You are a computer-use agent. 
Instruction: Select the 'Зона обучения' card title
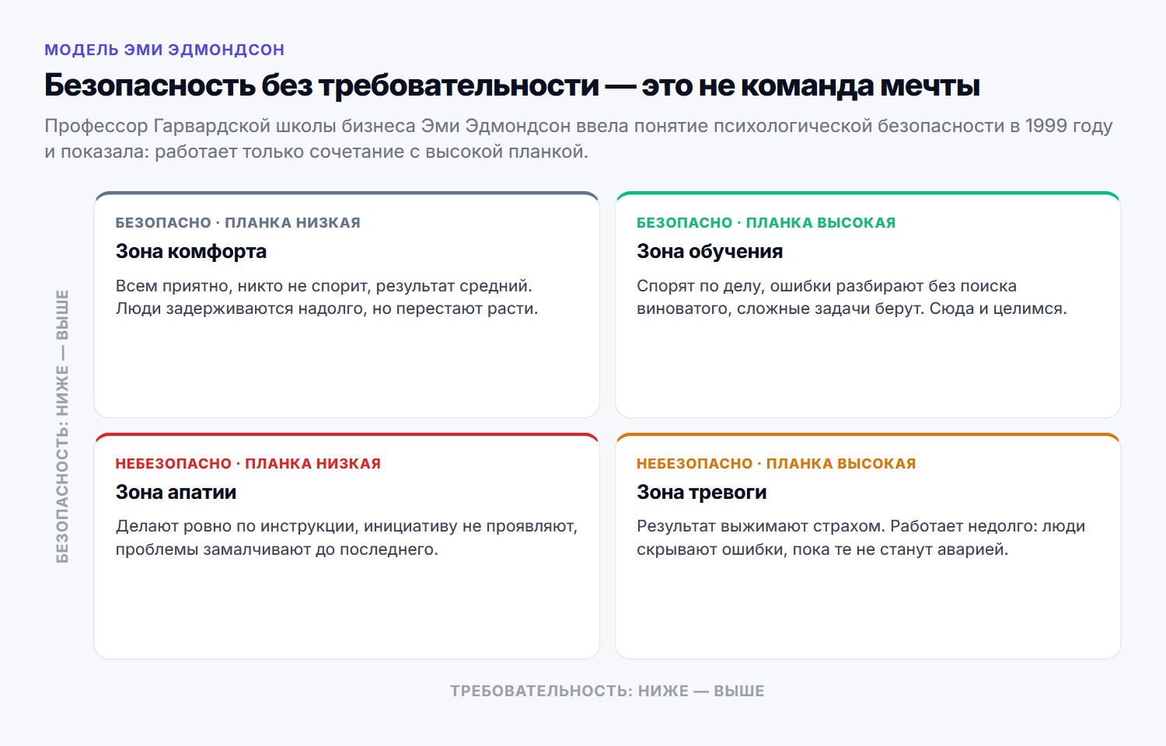[x=710, y=251]
